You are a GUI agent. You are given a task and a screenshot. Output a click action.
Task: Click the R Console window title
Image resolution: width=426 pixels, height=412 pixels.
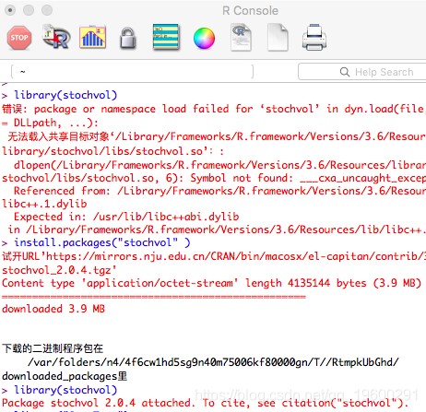pyautogui.click(x=250, y=11)
